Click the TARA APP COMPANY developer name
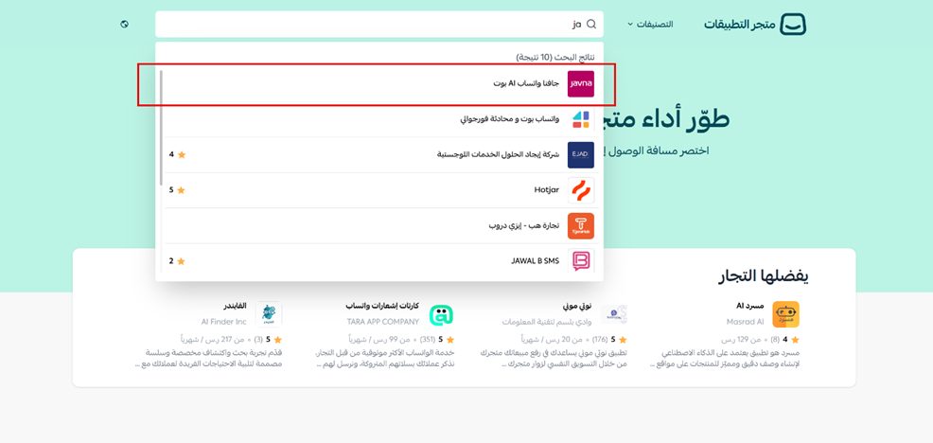The height and width of the screenshot is (443, 933). pos(383,322)
